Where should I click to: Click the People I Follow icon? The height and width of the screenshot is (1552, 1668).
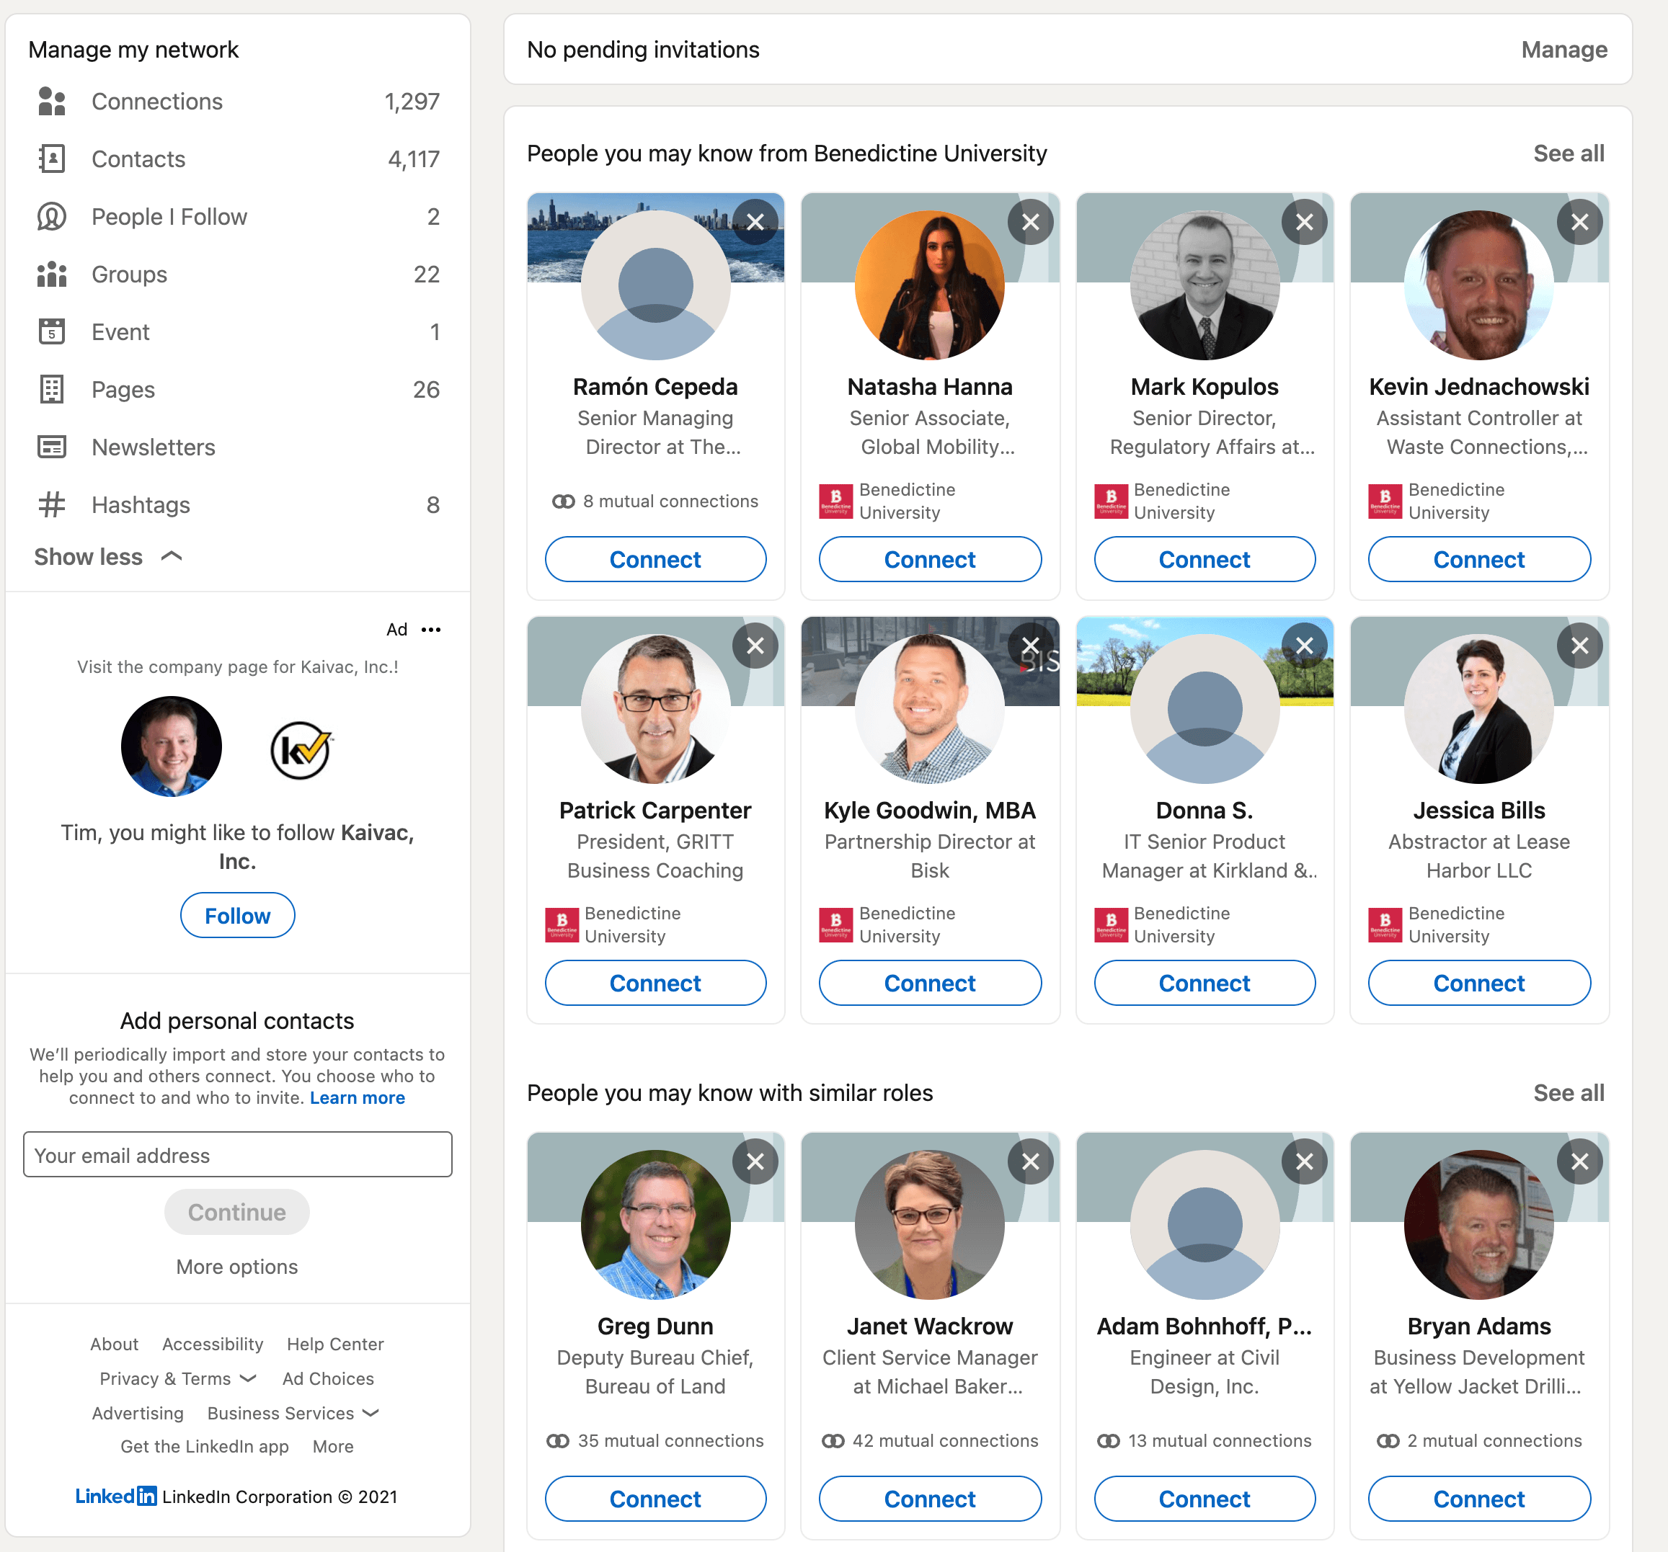(x=52, y=216)
